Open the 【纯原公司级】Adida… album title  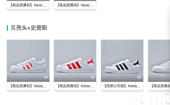pyautogui.click(x=122, y=86)
